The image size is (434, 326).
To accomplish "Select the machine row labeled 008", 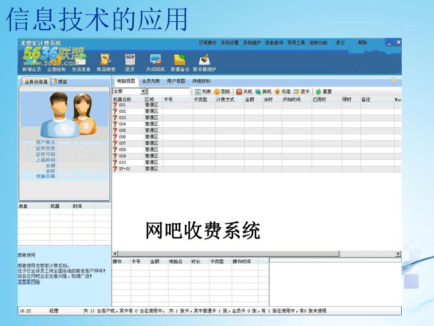I will click(256, 150).
